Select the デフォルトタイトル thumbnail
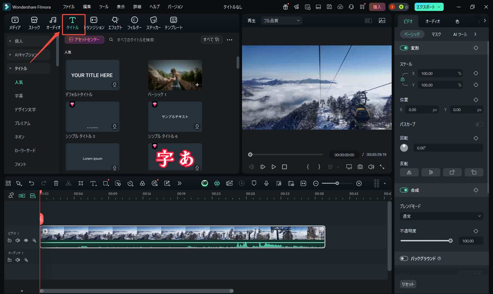This screenshot has height=294, width=493. (92, 75)
